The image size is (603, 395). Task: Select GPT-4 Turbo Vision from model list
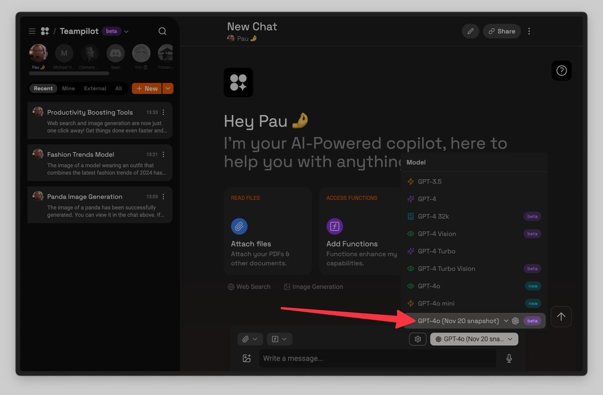pos(474,269)
